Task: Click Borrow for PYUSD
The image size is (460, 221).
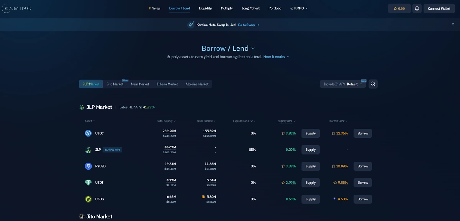Action: pyautogui.click(x=363, y=166)
